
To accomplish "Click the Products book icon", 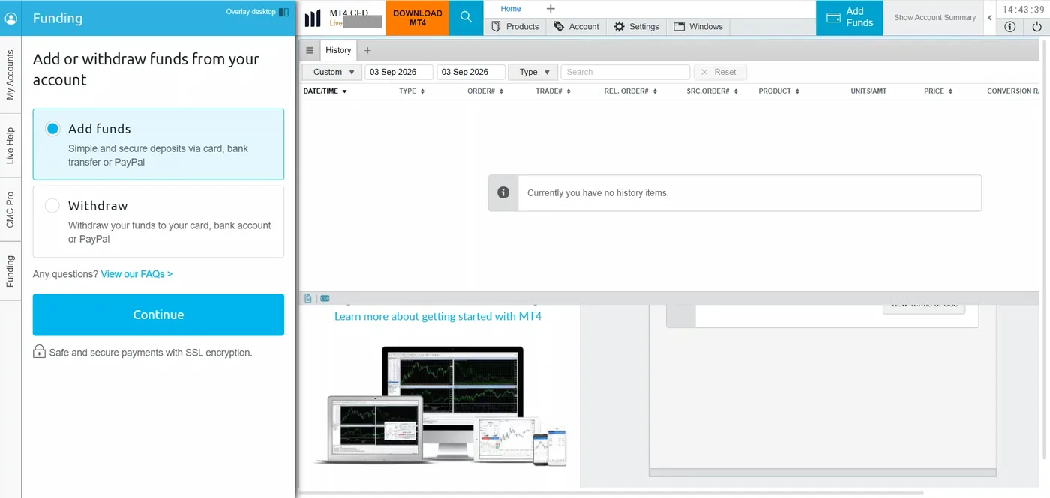I will 496,26.
